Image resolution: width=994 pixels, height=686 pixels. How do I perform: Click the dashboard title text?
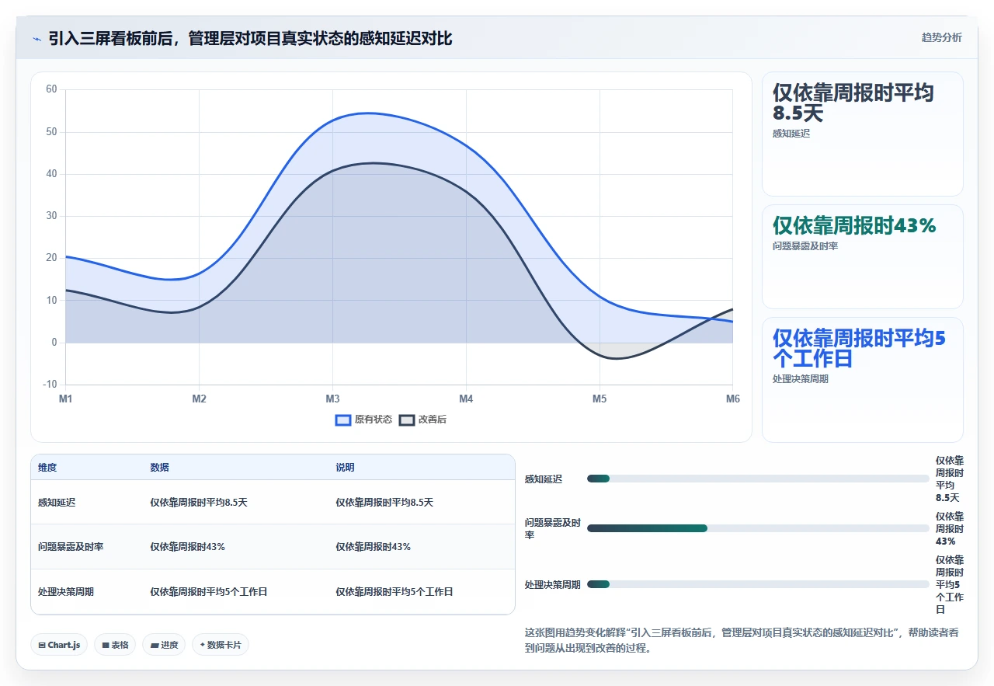[x=250, y=38]
